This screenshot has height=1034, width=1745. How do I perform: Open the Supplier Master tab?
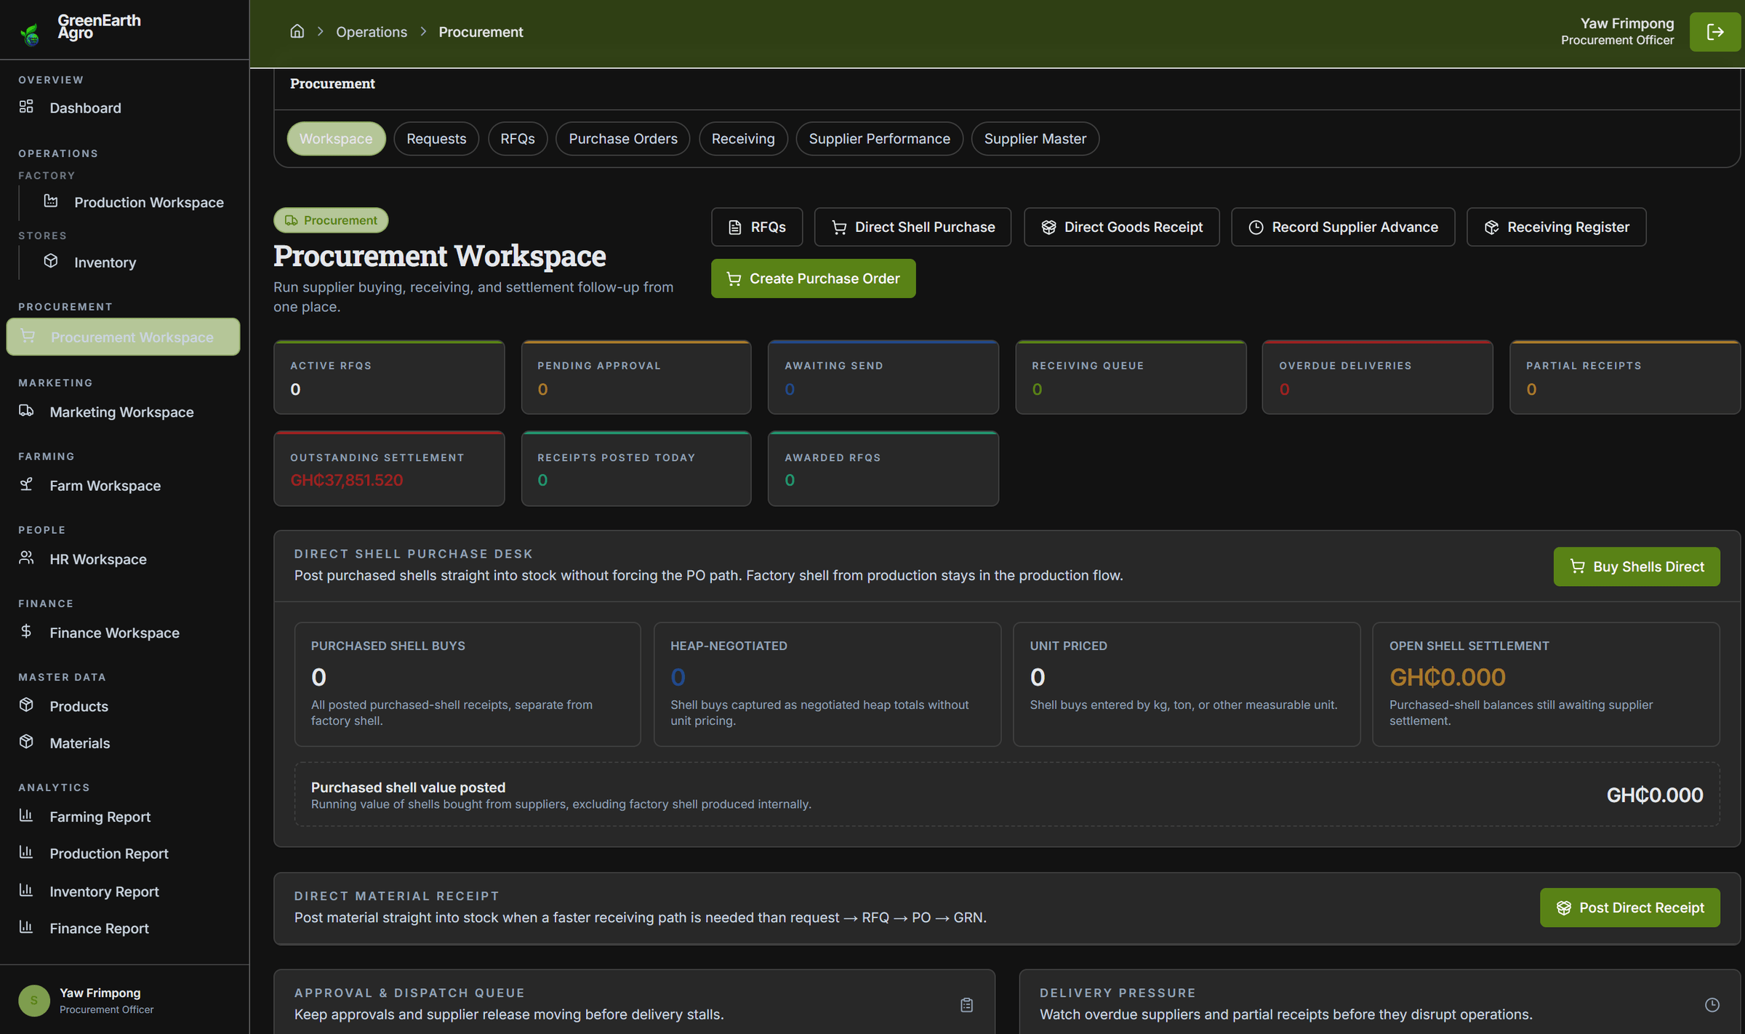coord(1035,138)
